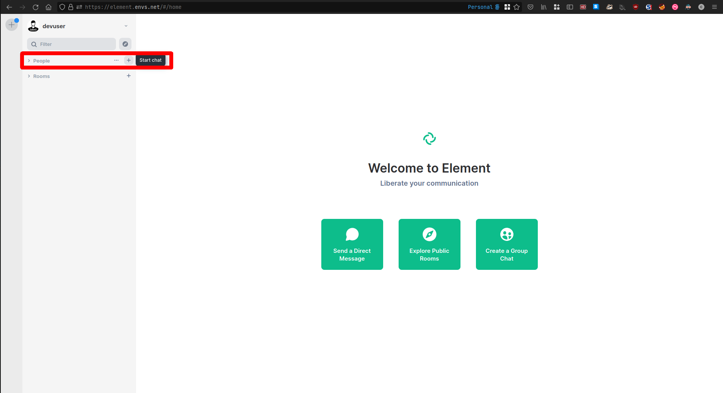Reload the current page
Image resolution: width=723 pixels, height=393 pixels.
click(36, 7)
